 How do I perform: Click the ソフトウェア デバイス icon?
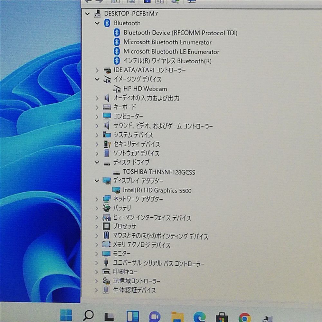(x=107, y=153)
